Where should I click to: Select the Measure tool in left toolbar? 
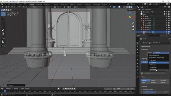(3, 42)
